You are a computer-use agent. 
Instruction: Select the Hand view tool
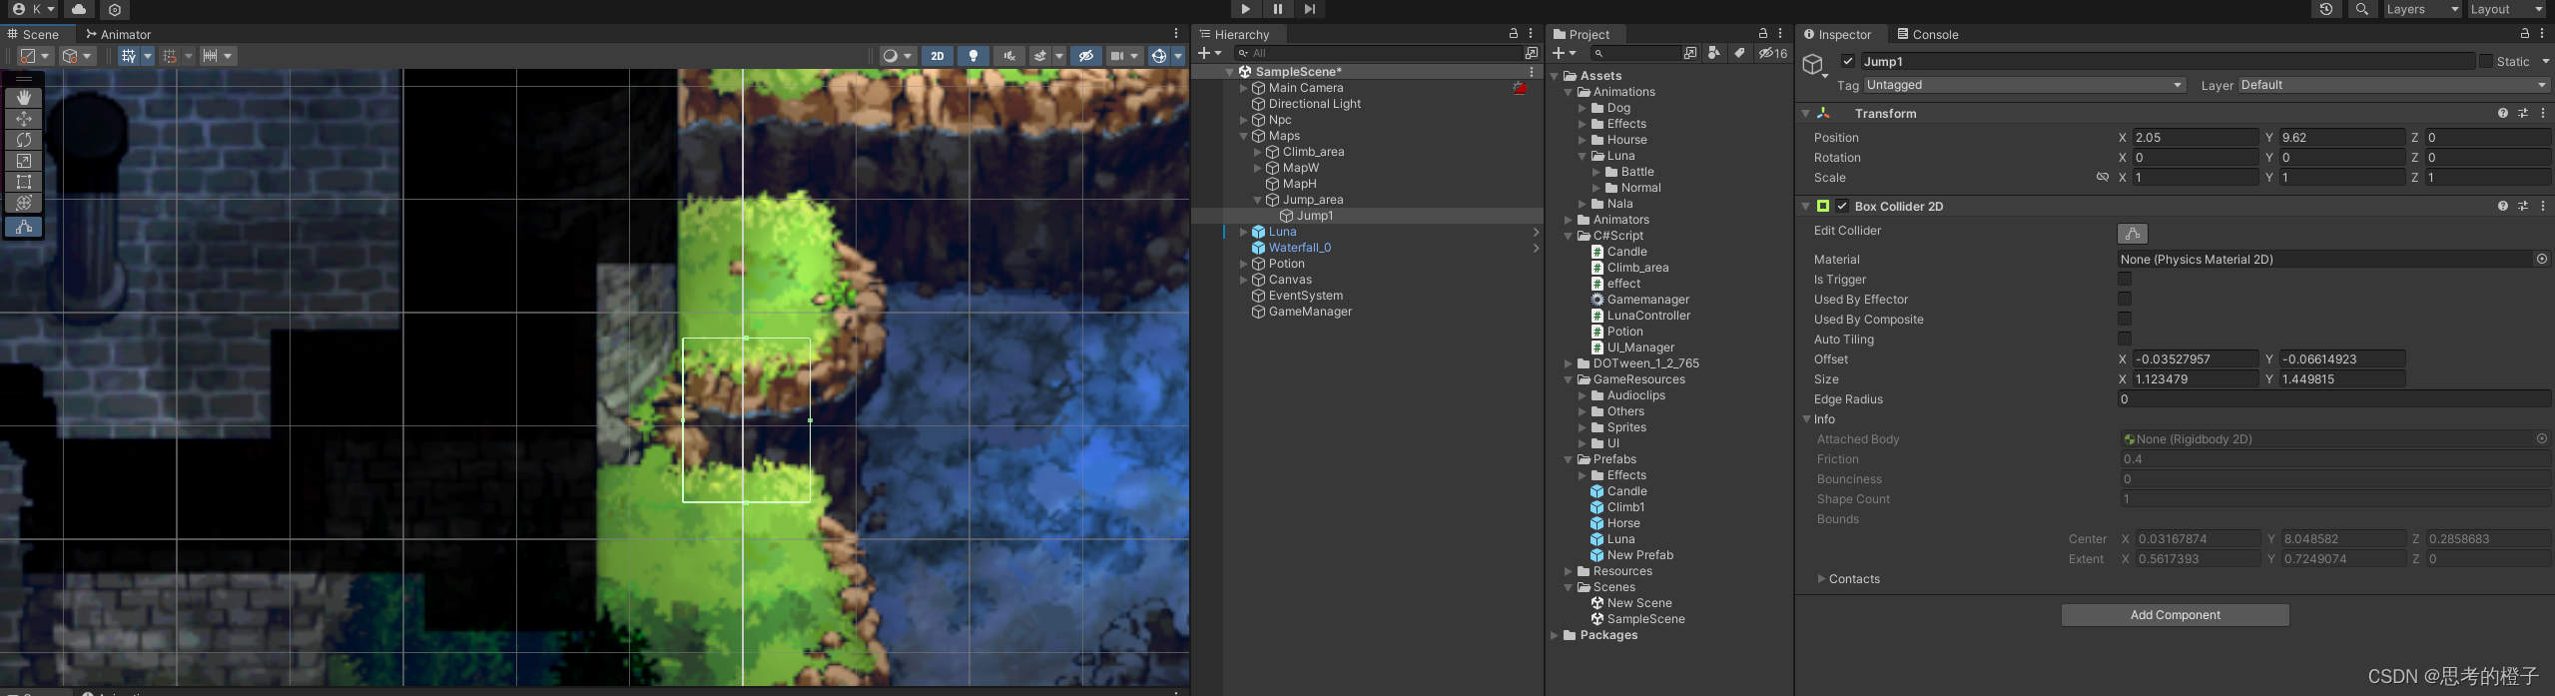pyautogui.click(x=24, y=98)
